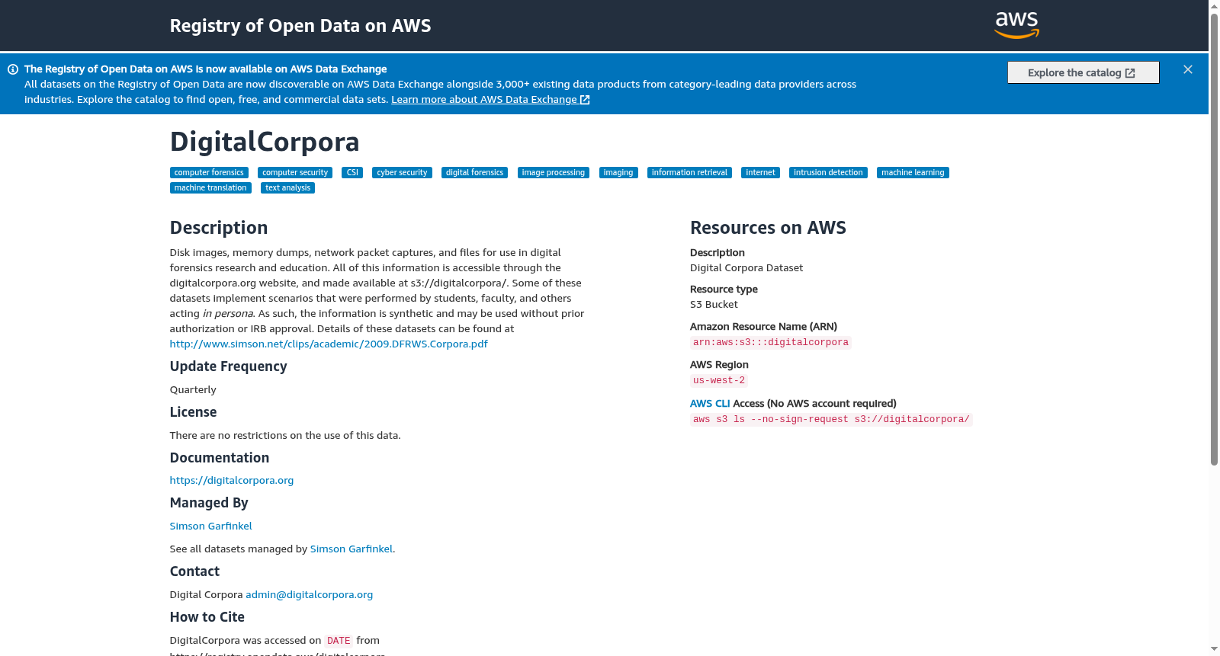Image resolution: width=1220 pixels, height=656 pixels.
Task: Open the information retrieval tag
Action: click(x=689, y=173)
